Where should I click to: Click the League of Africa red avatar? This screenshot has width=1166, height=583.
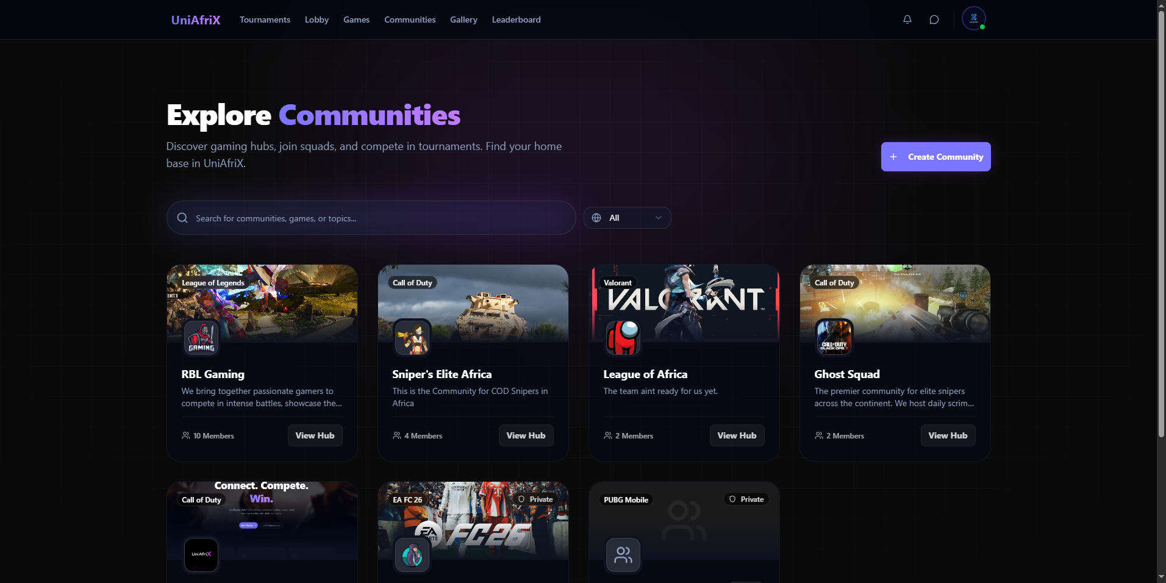[x=623, y=337]
